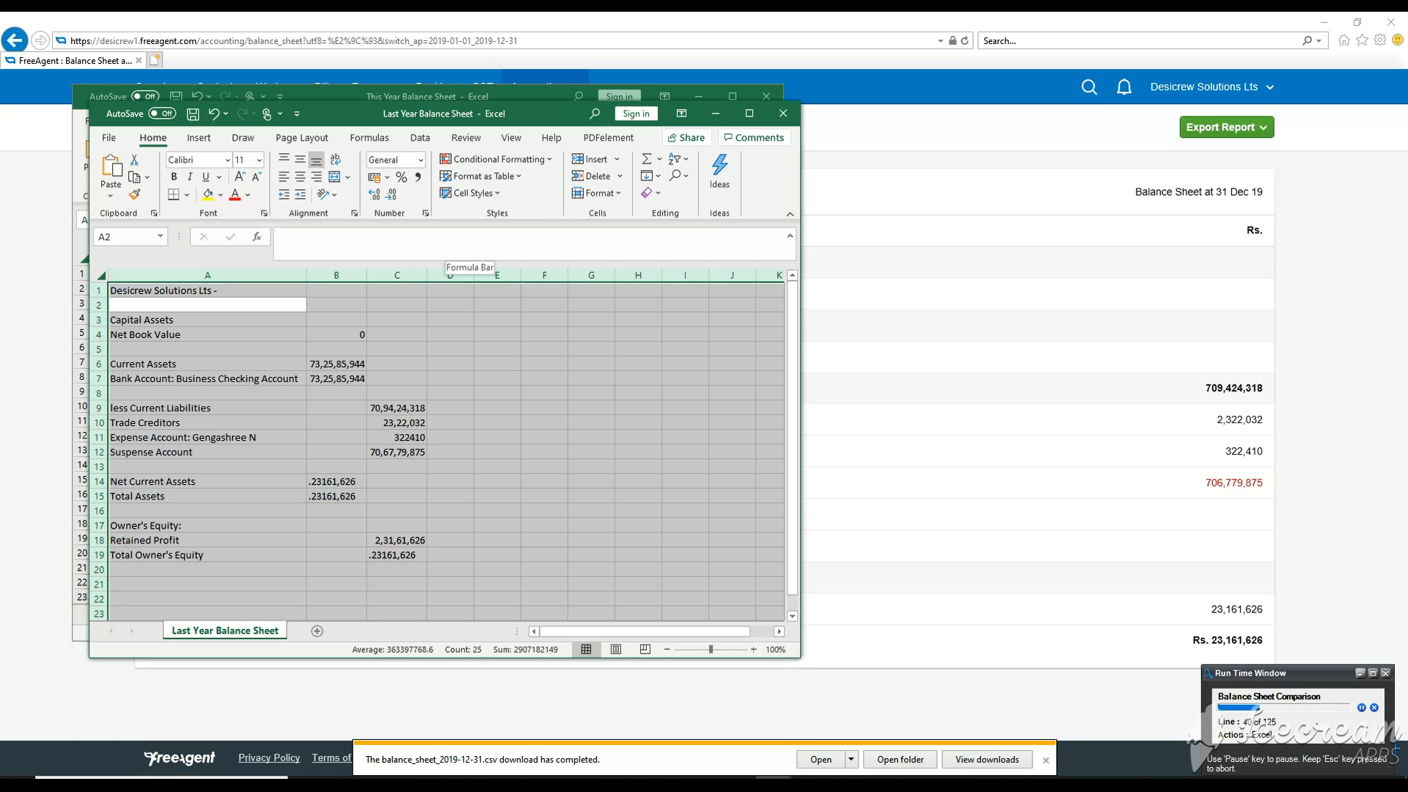Image resolution: width=1408 pixels, height=792 pixels.
Task: Switch to Page Break Preview view
Action: (x=645, y=650)
